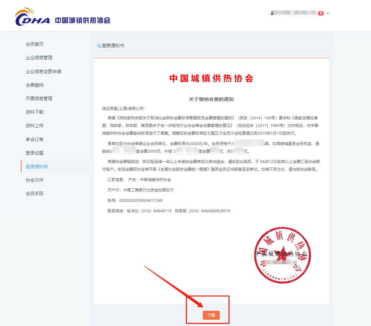The width and height of the screenshot is (371, 326).
Task: View 参会订单 in sidebar
Action: click(x=35, y=139)
